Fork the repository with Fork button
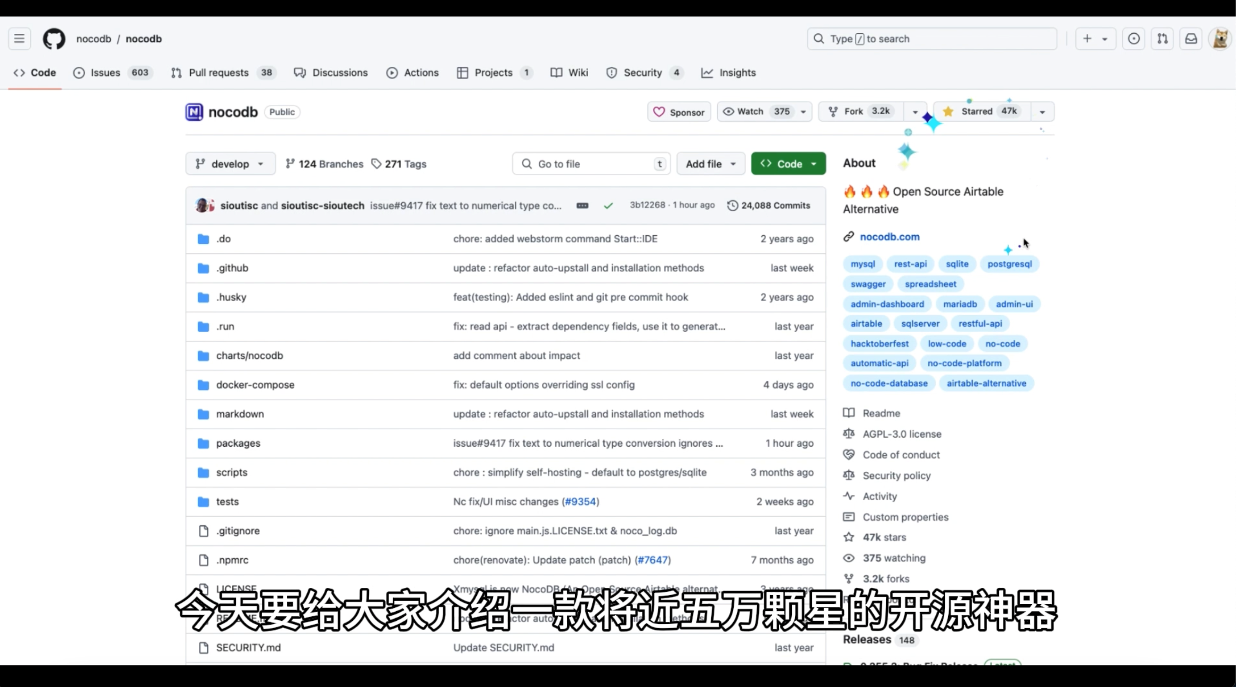 [861, 112]
